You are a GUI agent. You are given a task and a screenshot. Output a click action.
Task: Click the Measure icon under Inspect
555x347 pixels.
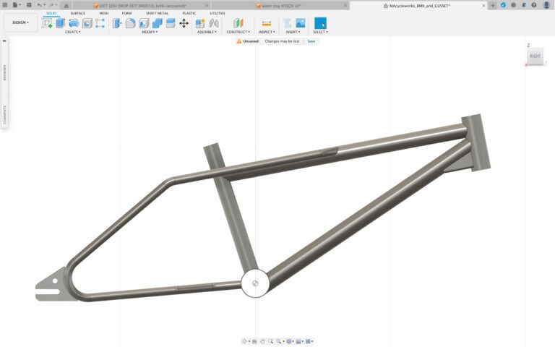266,23
